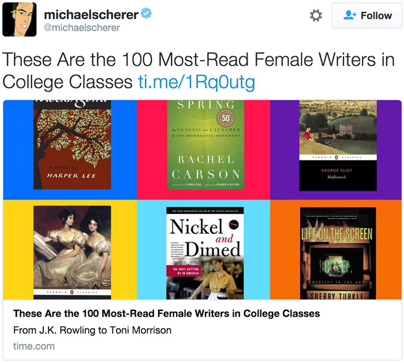Open the time.com source link

(34, 346)
